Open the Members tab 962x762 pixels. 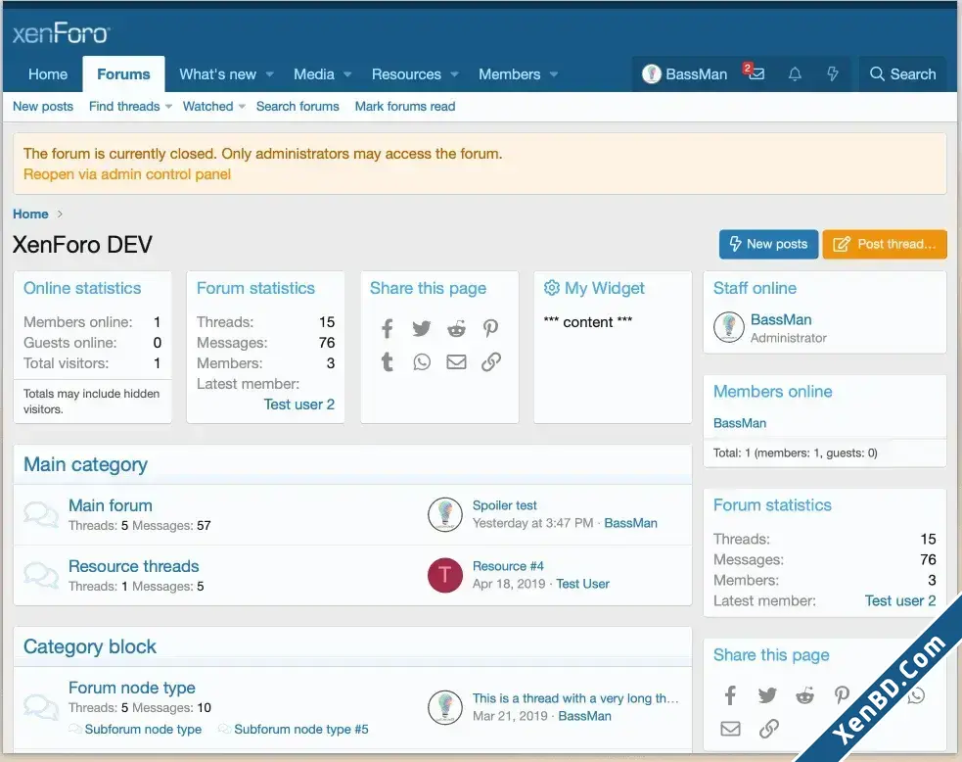[509, 74]
